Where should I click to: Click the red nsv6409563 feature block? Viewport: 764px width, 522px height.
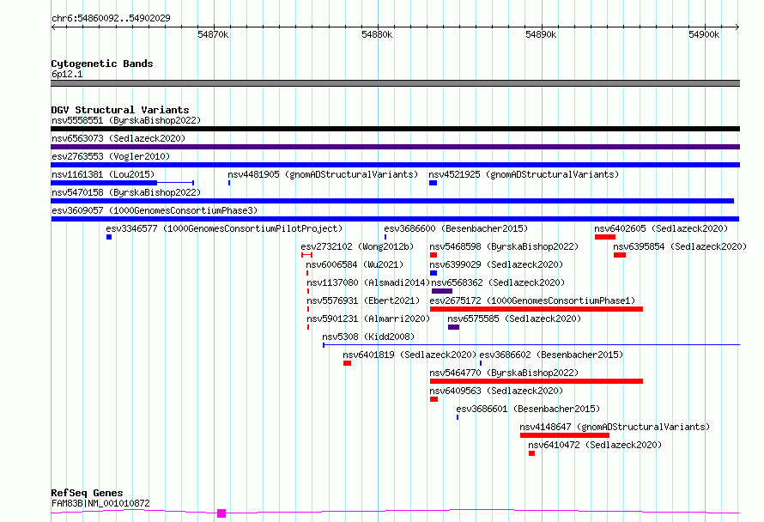click(x=434, y=399)
